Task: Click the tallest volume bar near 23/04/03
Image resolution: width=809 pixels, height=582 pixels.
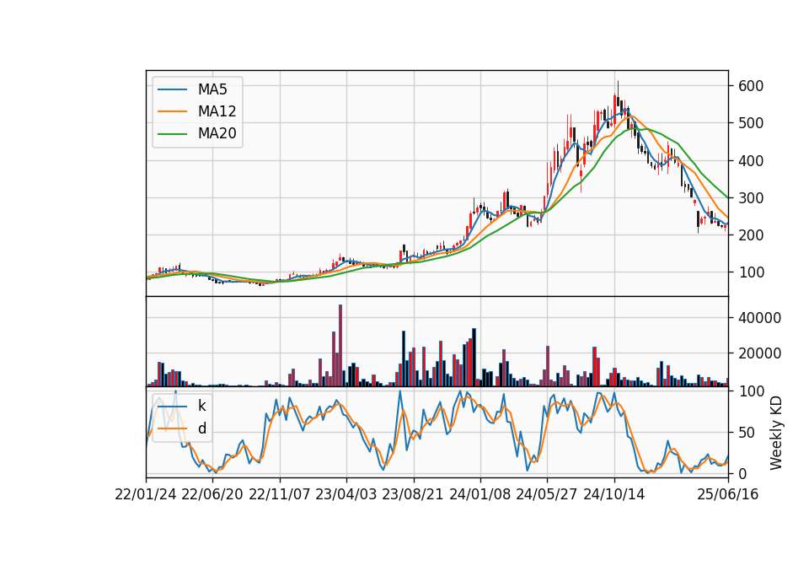Action: [x=340, y=346]
